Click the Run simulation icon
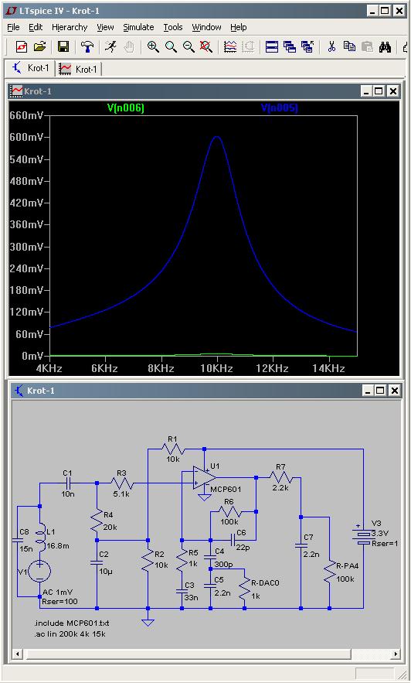Image resolution: width=411 pixels, height=683 pixels. 111,46
